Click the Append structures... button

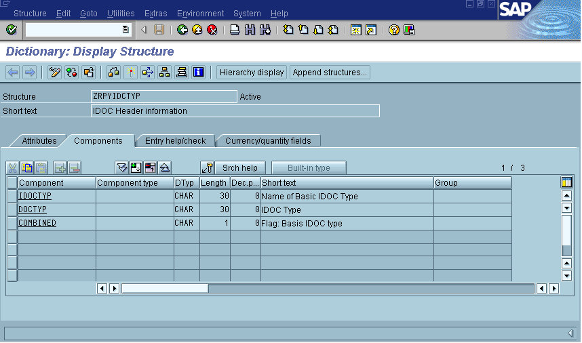pyautogui.click(x=330, y=73)
